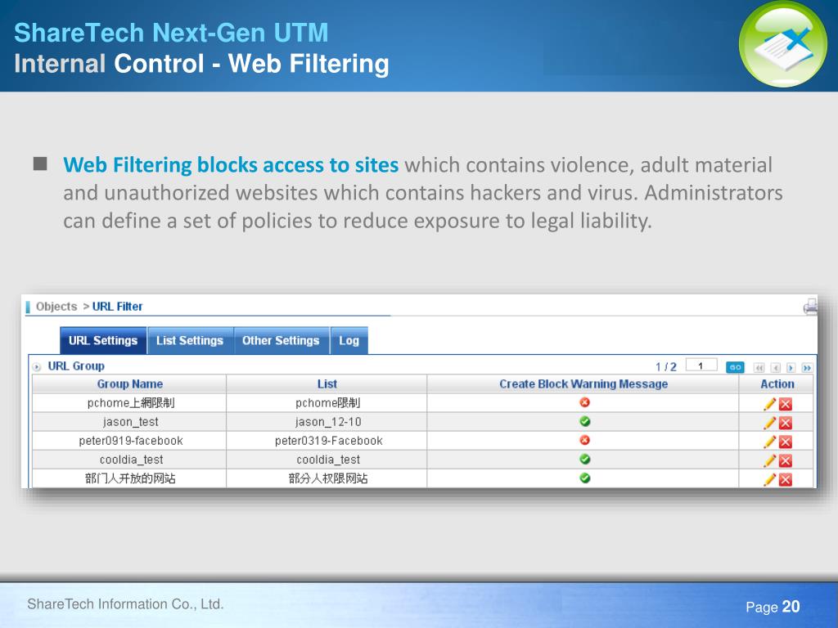Go to the next page of URL groups
Image resolution: width=838 pixels, height=628 pixels.
click(x=791, y=367)
